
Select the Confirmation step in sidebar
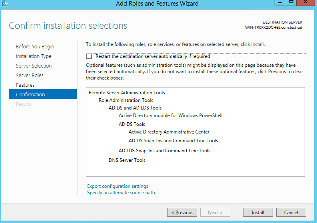[30, 95]
